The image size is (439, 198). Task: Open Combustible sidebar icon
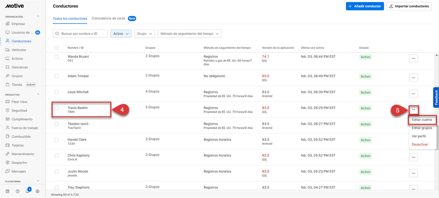[8, 136]
